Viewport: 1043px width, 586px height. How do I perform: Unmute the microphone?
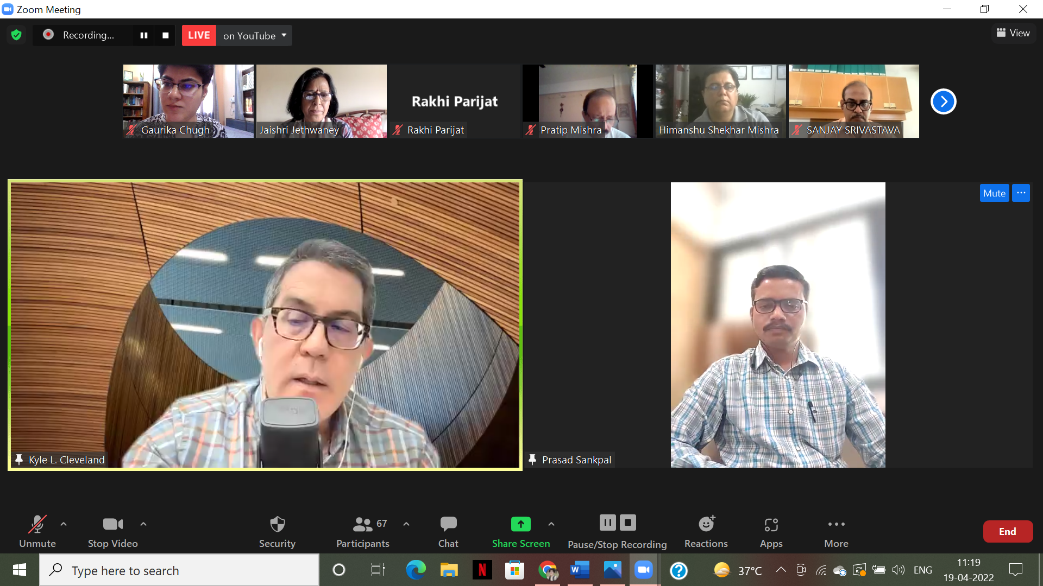point(37,531)
